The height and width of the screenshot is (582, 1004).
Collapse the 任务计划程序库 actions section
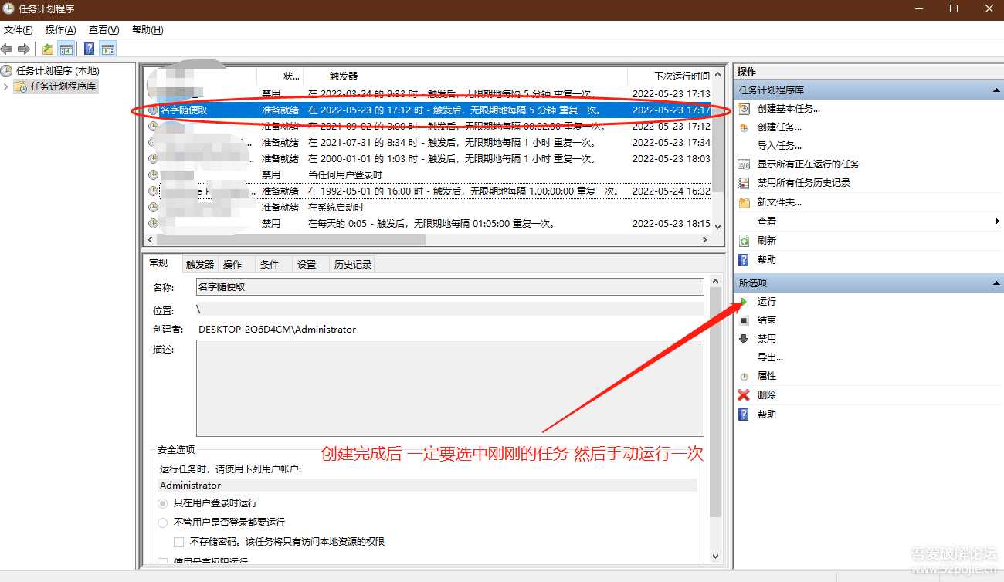click(x=996, y=90)
